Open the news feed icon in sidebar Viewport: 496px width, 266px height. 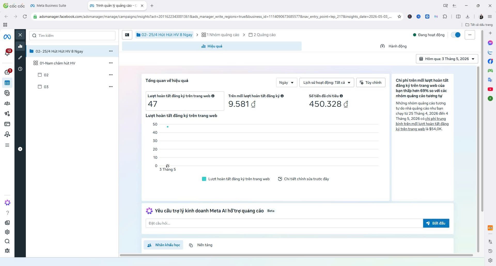point(7,223)
